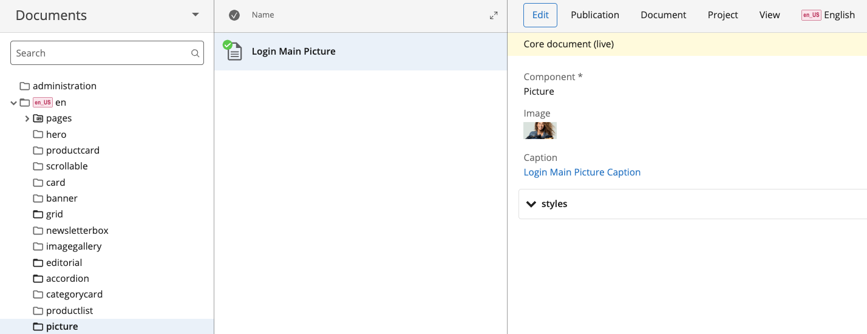Click the Login Main Picture document icon
The image size is (867, 334).
click(x=233, y=51)
